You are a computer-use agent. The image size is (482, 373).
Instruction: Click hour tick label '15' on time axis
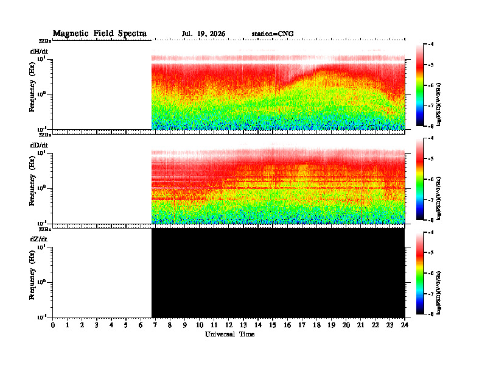[x=273, y=325]
